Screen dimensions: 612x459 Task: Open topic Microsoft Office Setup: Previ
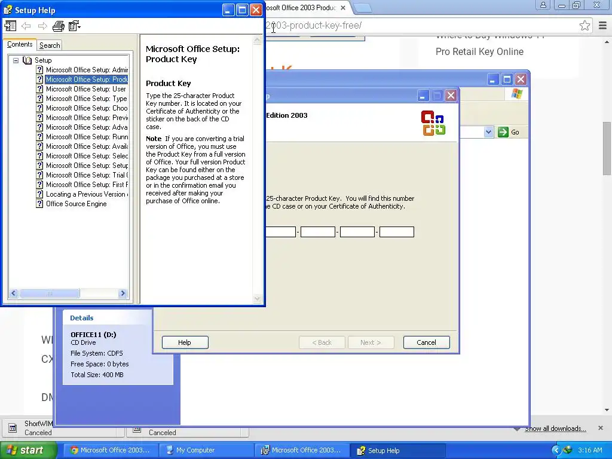pyautogui.click(x=87, y=118)
